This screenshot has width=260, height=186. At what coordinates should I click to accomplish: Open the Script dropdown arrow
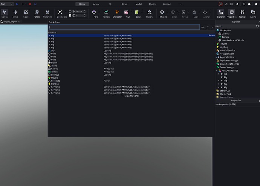[x=142, y=12]
